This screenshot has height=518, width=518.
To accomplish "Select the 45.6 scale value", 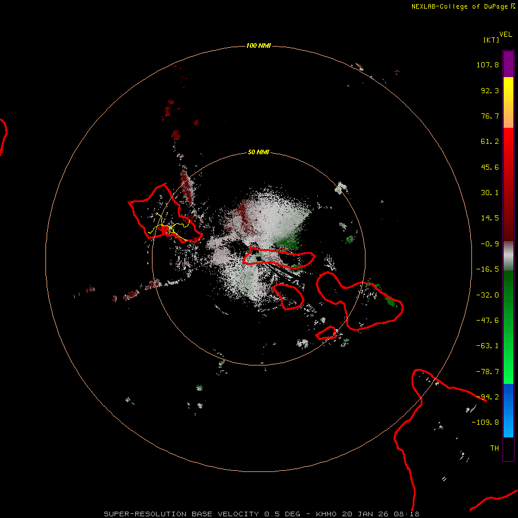I will 490,167.
